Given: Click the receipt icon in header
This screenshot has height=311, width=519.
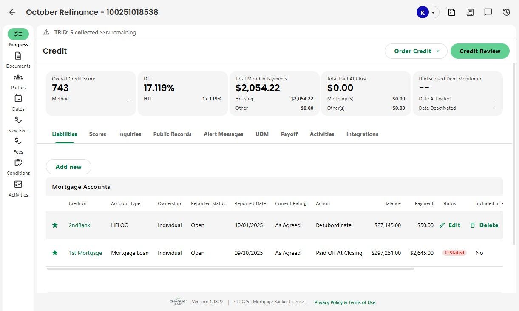Looking at the screenshot, I should coord(470,12).
